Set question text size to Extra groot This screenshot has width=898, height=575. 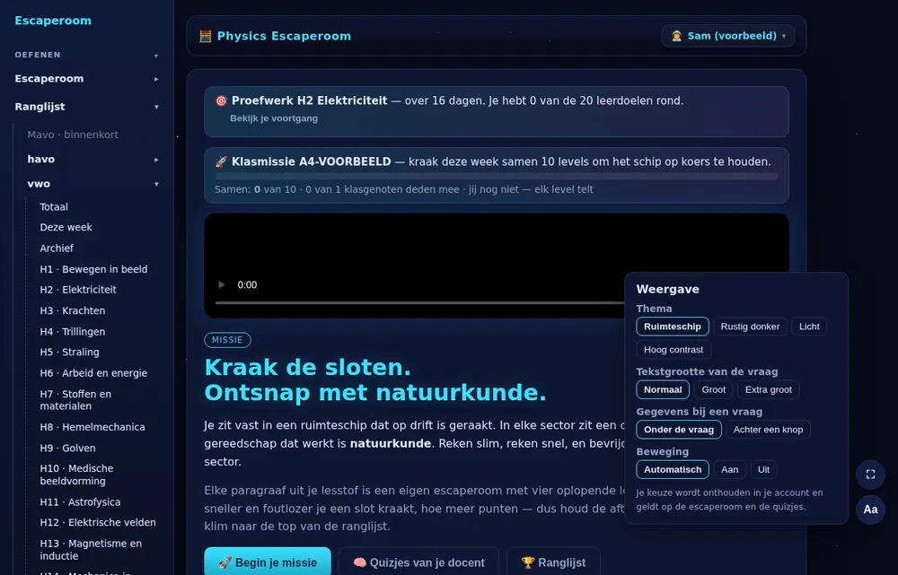pyautogui.click(x=769, y=389)
